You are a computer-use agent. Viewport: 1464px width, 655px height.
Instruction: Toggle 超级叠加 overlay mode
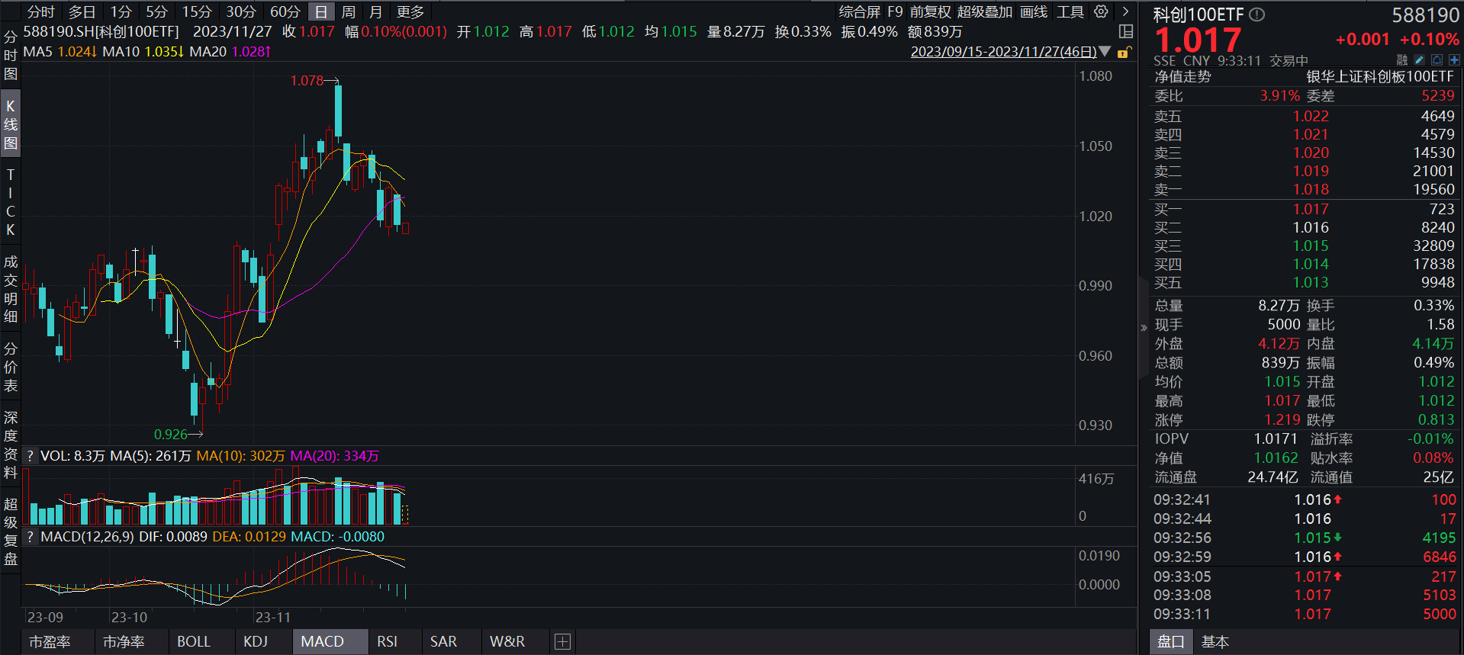pyautogui.click(x=984, y=11)
